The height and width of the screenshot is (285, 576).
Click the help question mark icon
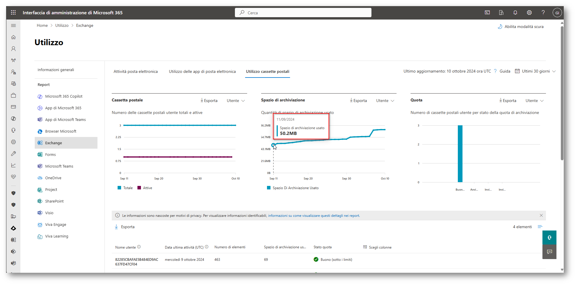coord(543,13)
